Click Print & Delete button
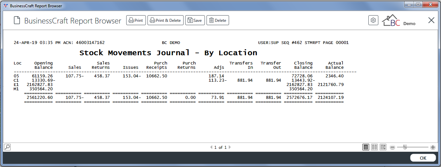Image resolution: width=441 pixels, height=167 pixels. pyautogui.click(x=165, y=21)
